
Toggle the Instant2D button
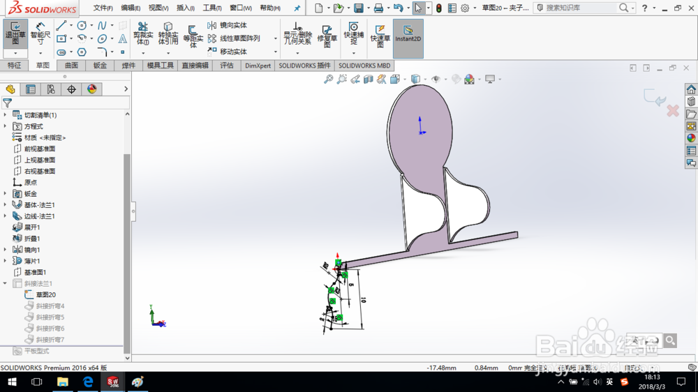pos(408,38)
